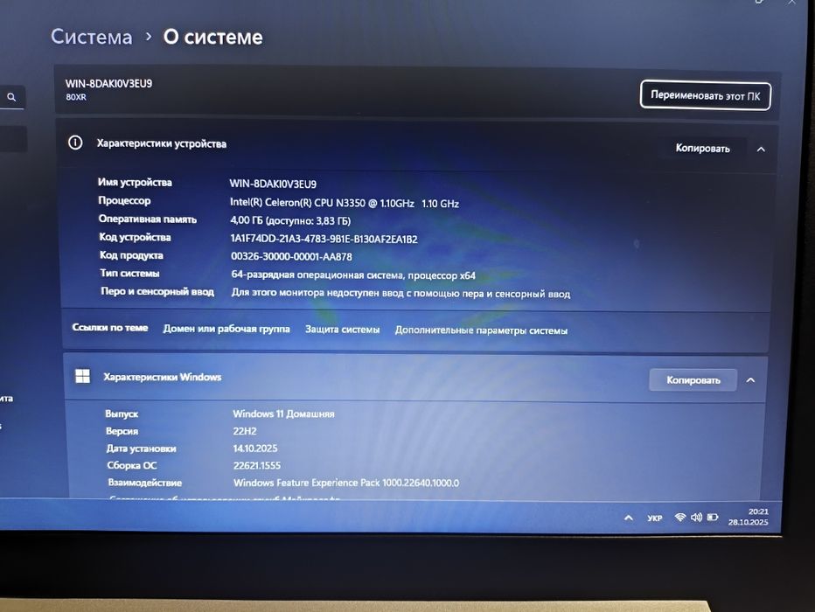Open the clock showing 20:21 28.10.2025
Viewport: 815px width, 612px height.
pos(749,517)
